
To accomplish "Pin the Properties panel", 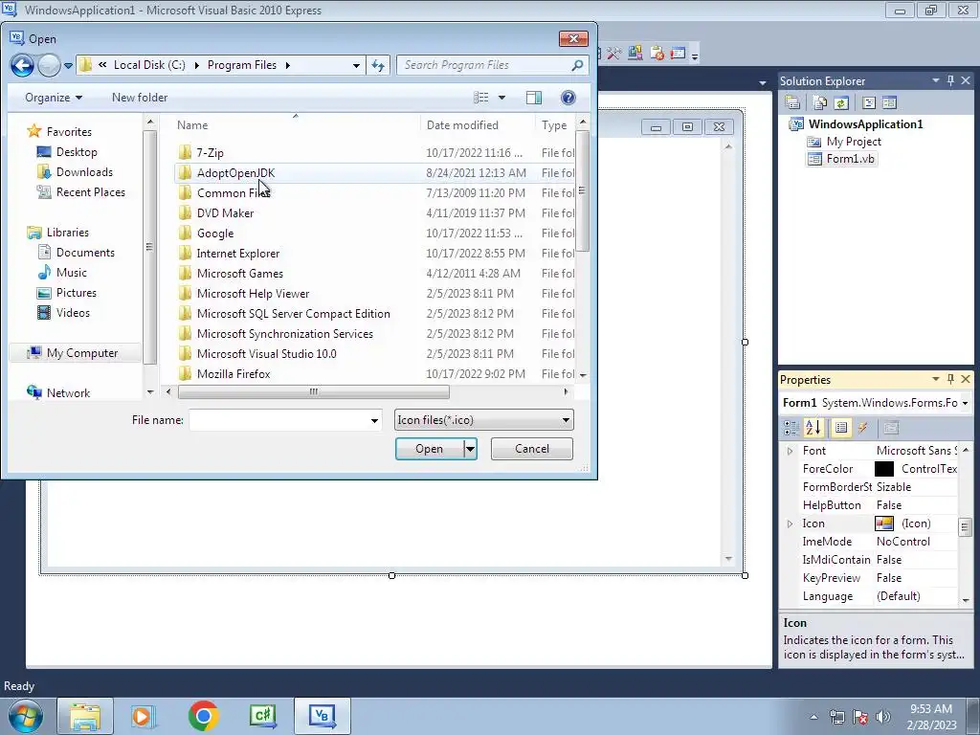I will click(x=950, y=379).
